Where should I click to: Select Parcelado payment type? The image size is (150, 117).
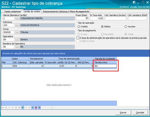(x=107, y=34)
